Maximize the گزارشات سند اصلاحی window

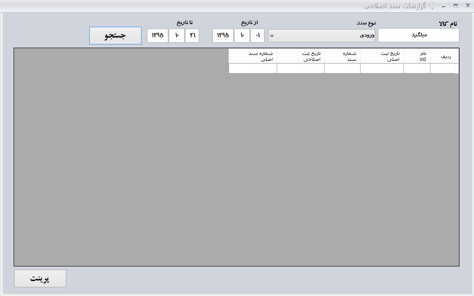point(455,6)
